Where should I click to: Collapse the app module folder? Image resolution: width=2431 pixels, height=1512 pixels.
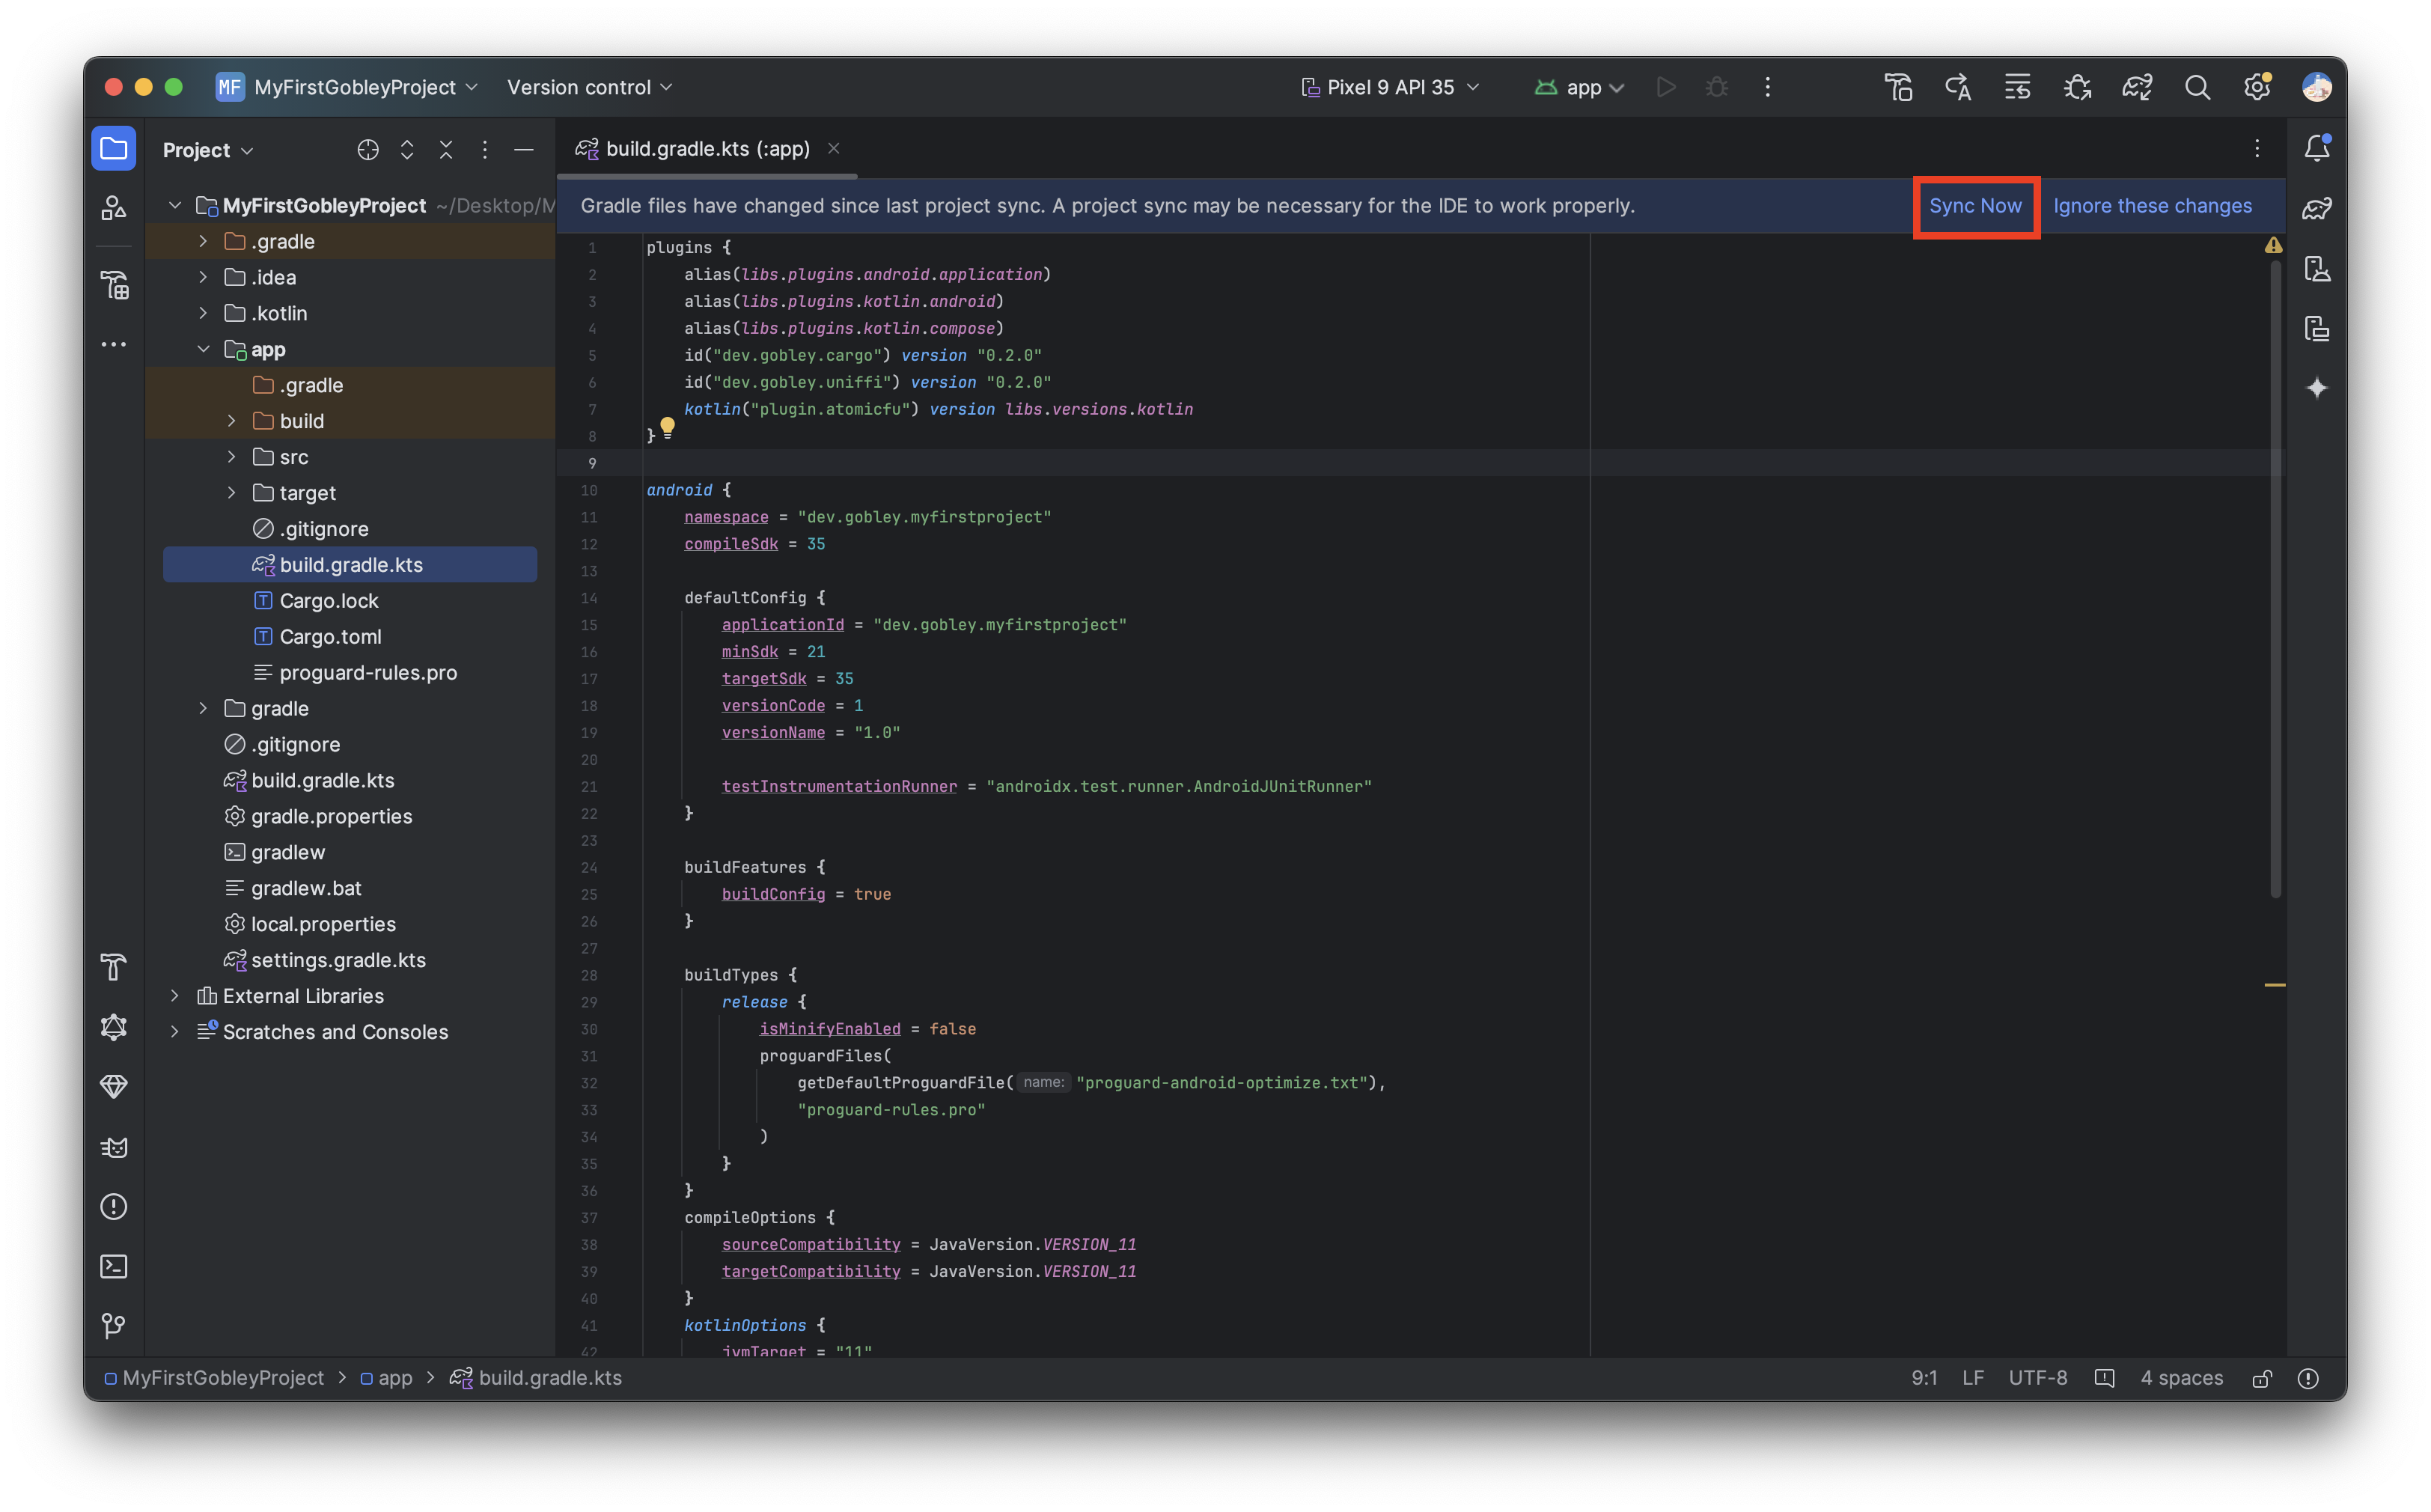coord(203,350)
